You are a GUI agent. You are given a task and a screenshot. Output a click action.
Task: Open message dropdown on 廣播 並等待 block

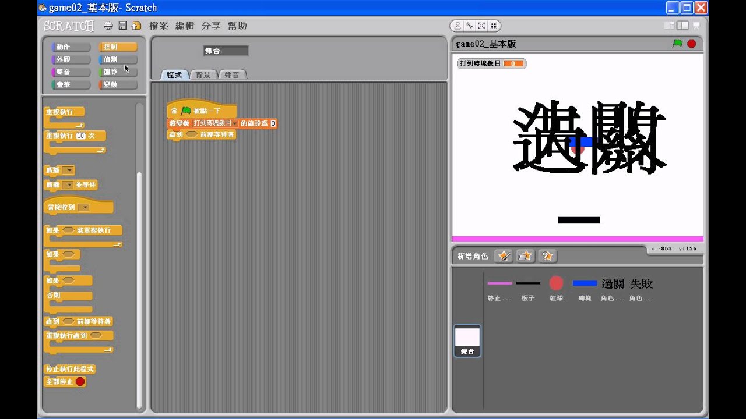click(x=68, y=185)
